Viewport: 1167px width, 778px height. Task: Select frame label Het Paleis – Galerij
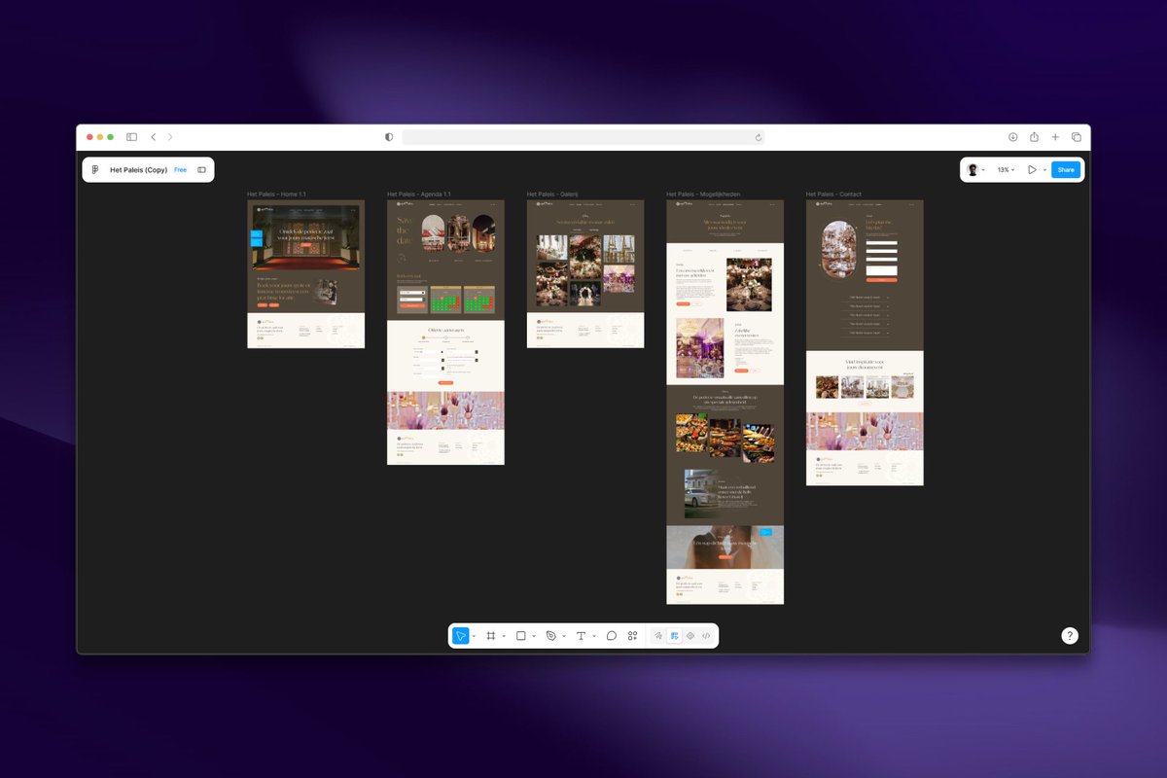coord(552,194)
